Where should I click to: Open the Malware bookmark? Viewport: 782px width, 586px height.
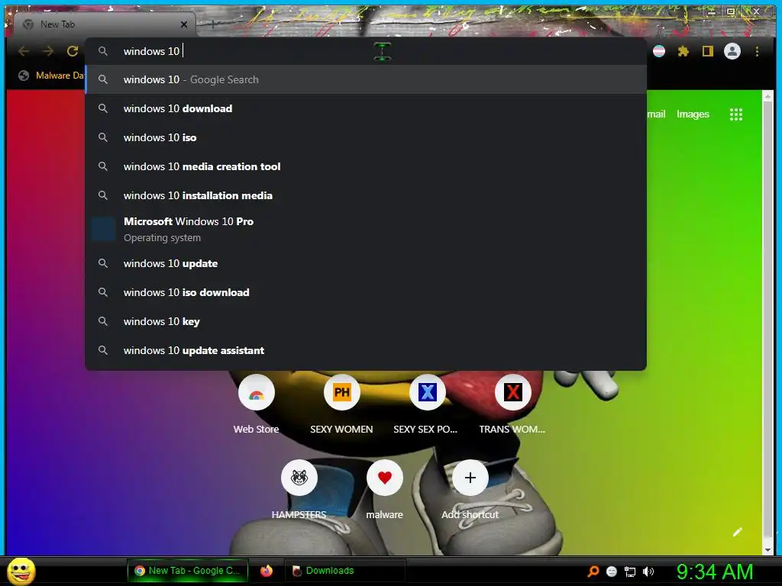[51, 76]
